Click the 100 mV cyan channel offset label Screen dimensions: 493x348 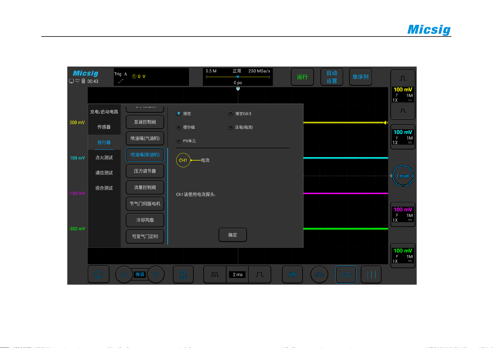pos(77,158)
